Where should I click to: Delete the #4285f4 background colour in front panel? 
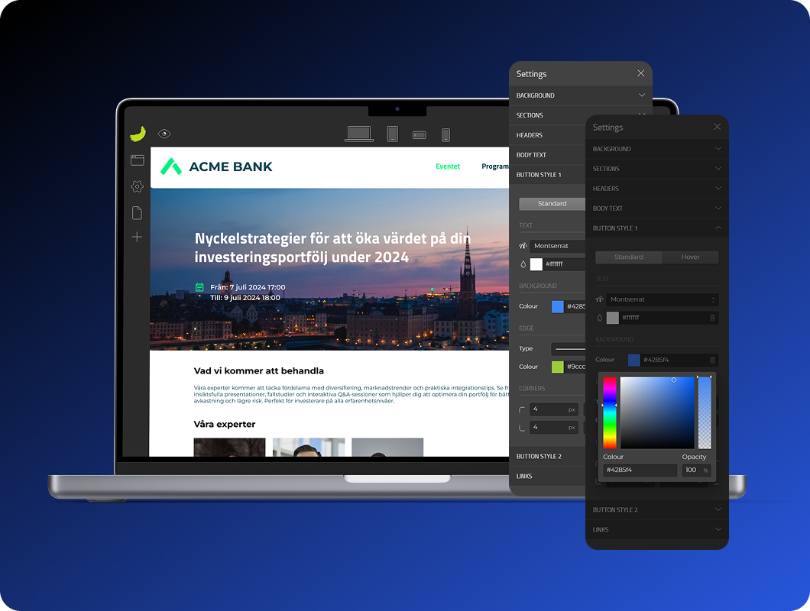(712, 360)
